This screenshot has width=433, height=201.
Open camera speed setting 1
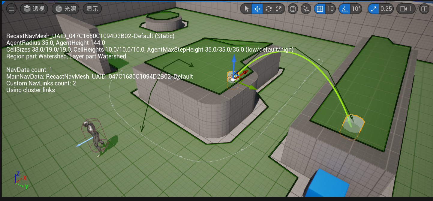(406, 9)
